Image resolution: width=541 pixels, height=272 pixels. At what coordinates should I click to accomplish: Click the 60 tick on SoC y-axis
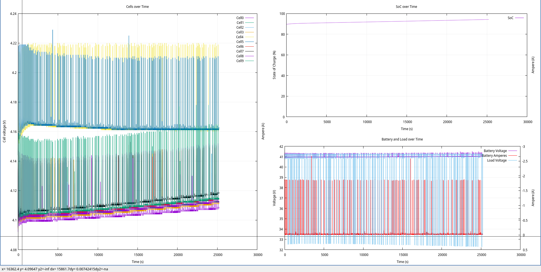pos(283,55)
